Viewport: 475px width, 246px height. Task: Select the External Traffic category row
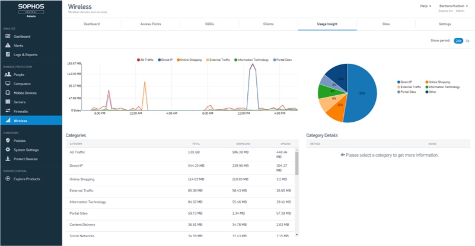(180, 190)
